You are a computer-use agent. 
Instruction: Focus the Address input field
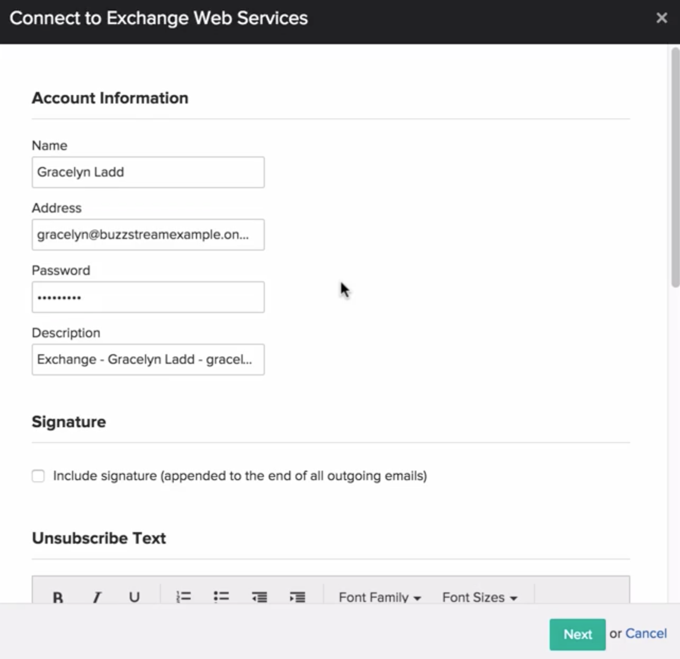(x=148, y=235)
